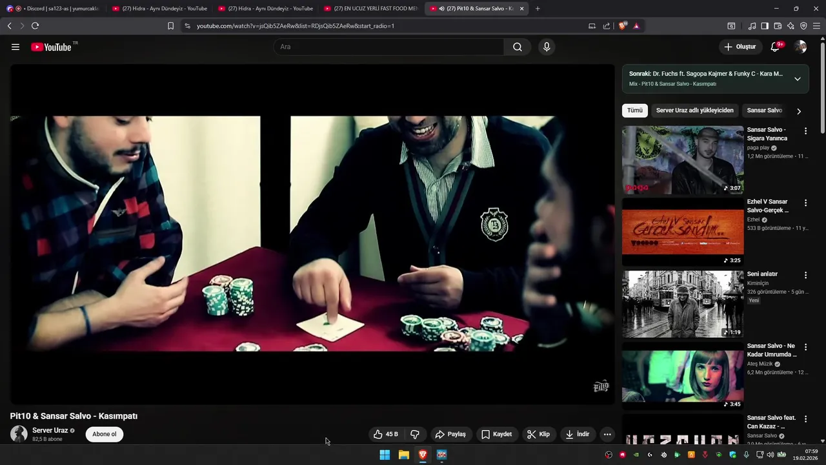Open Brave Wallet icon in toolbar

pos(778,26)
